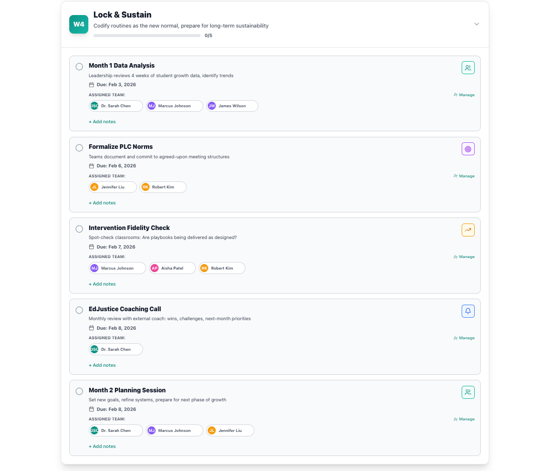The image size is (560, 471).
Task: Click the trending chart icon on Intervention Fidelity Check
Action: pyautogui.click(x=468, y=230)
